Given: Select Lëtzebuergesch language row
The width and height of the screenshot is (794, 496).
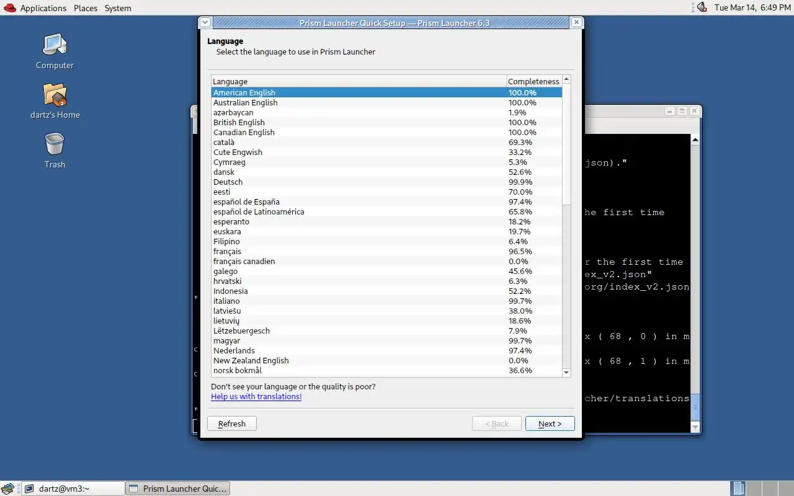Looking at the screenshot, I should click(386, 330).
